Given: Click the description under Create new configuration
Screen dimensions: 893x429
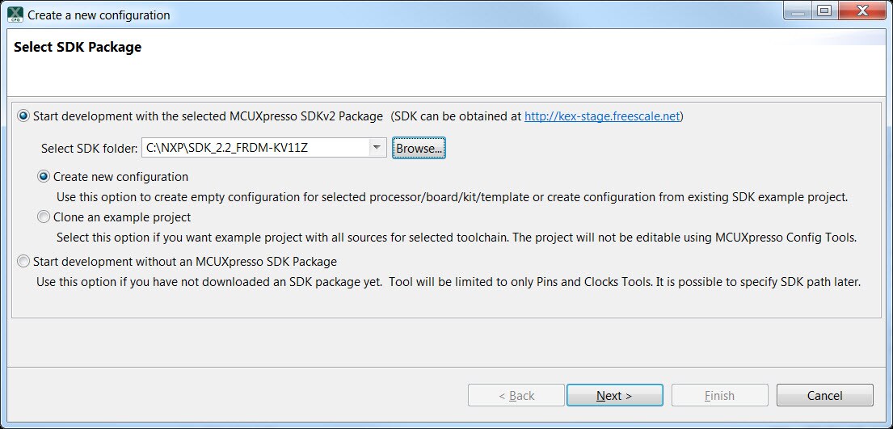Looking at the screenshot, I should point(453,198).
